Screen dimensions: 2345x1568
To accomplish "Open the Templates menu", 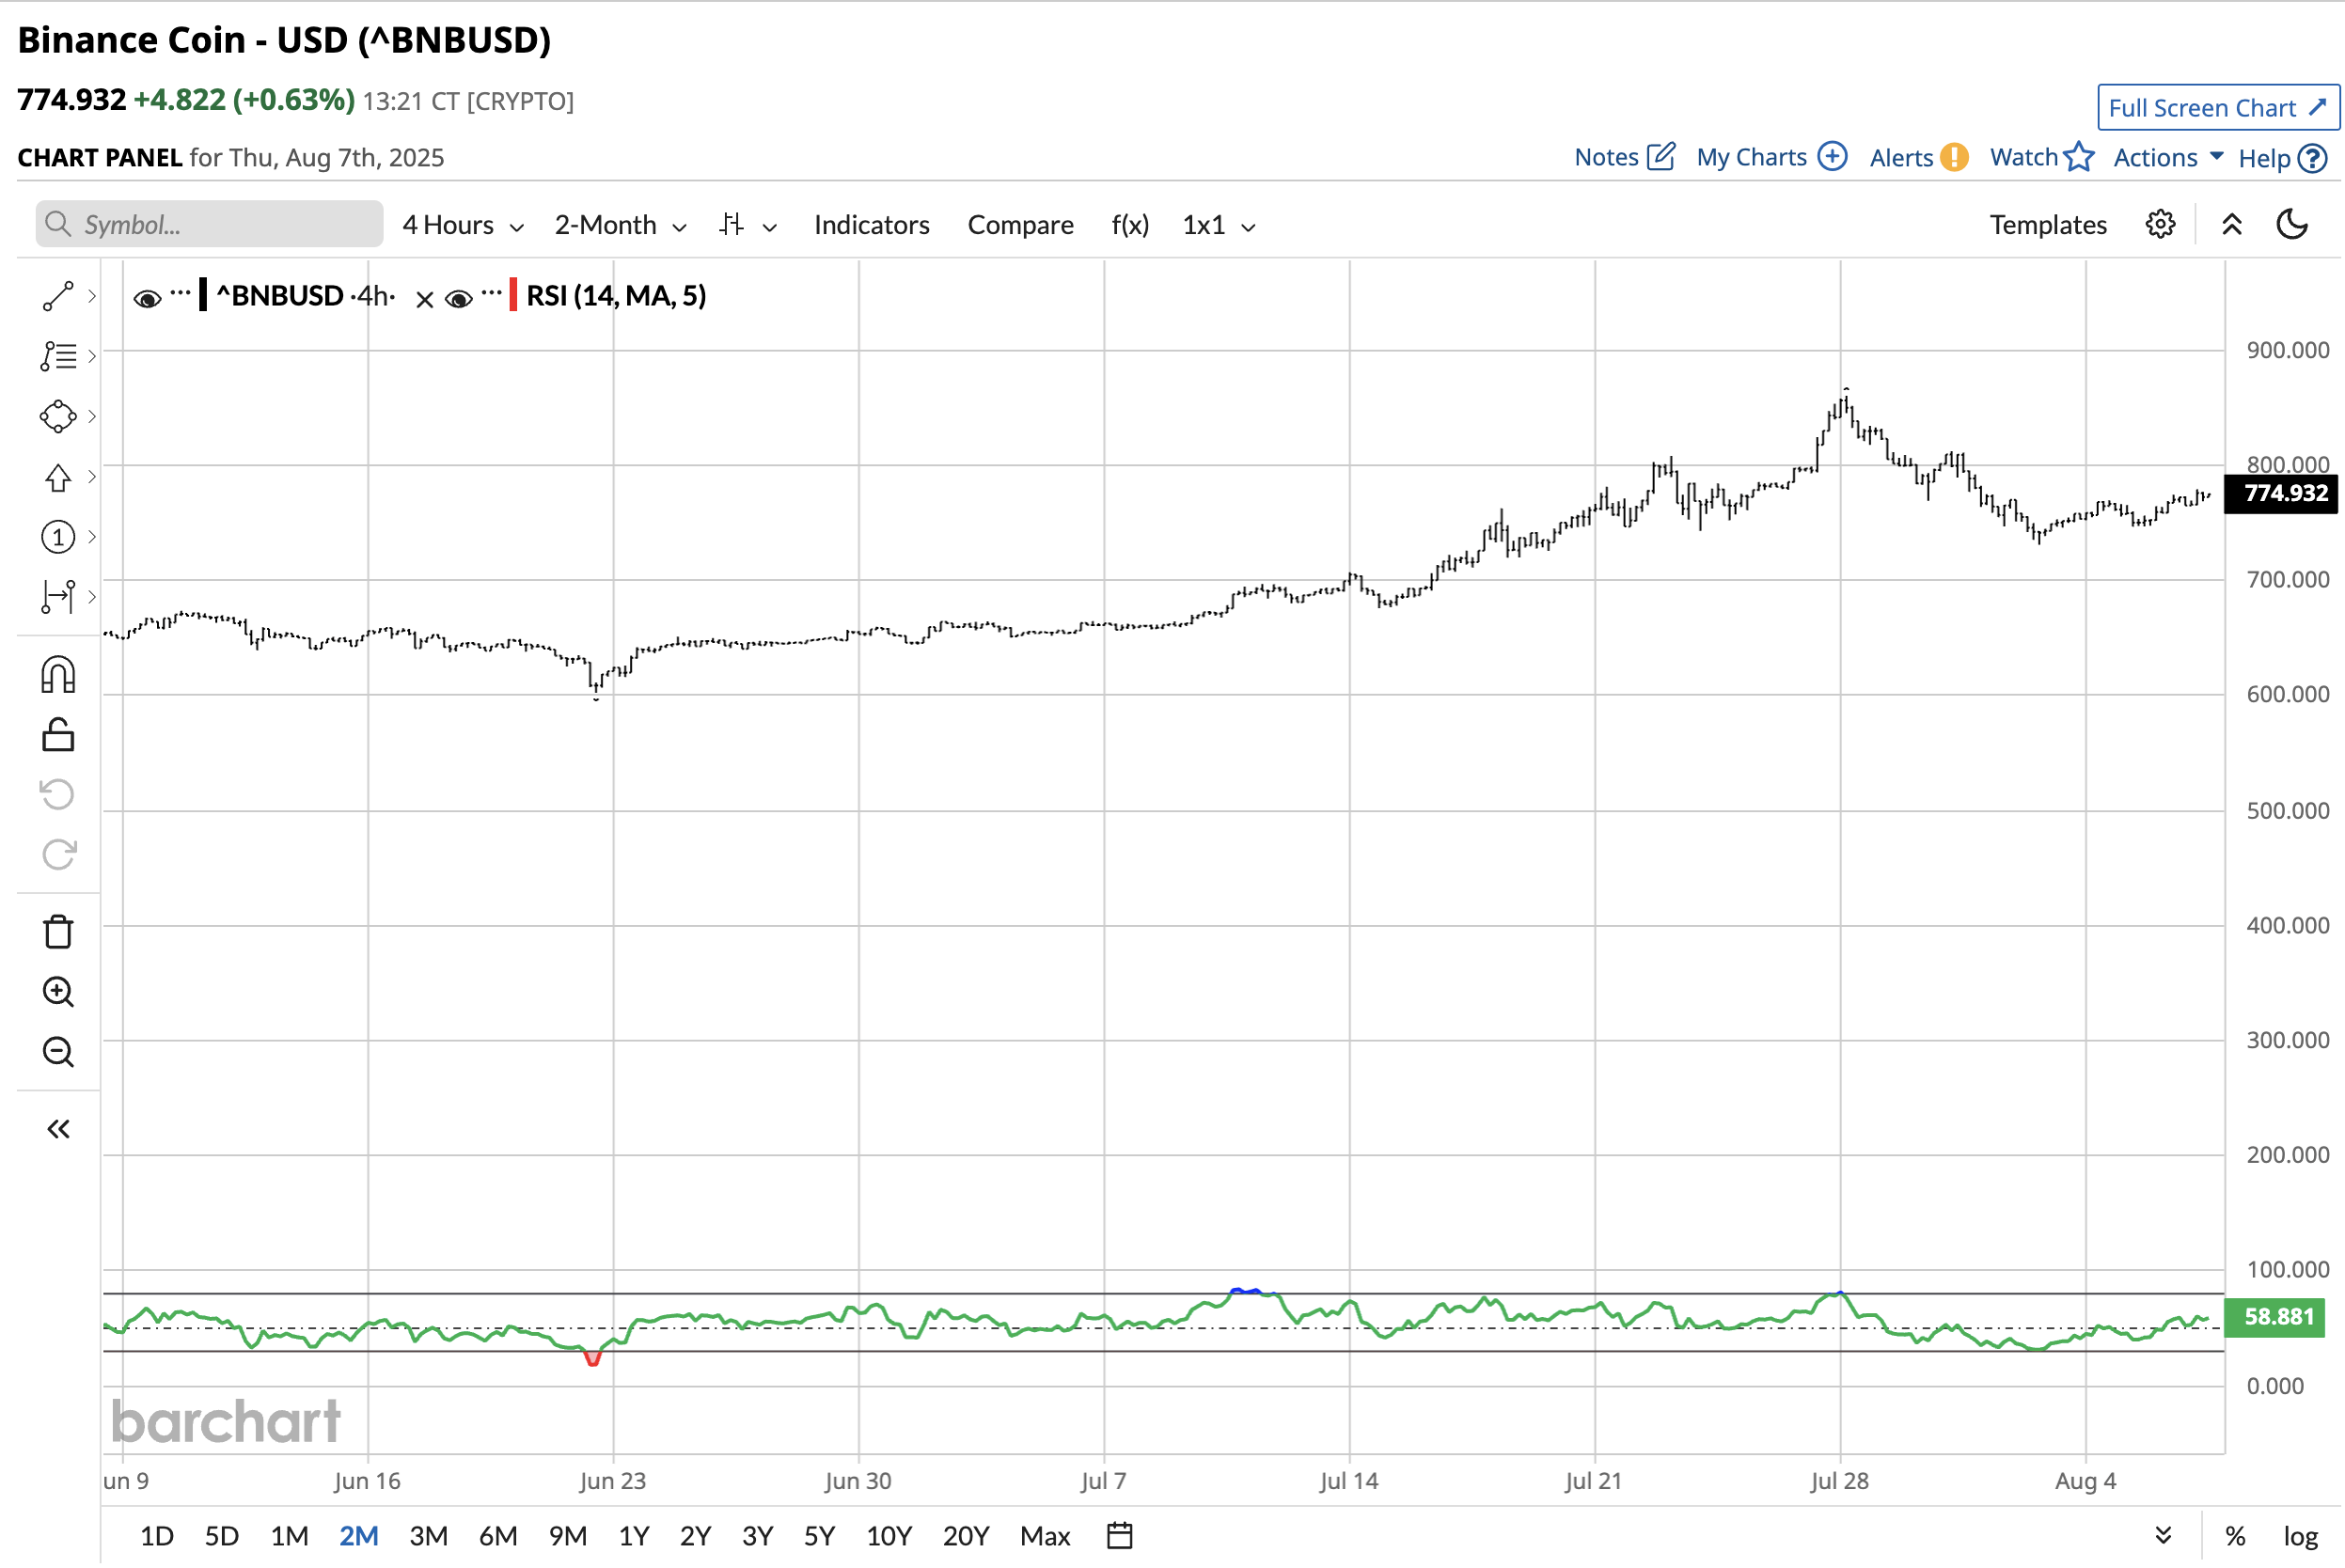I will tap(2047, 225).
